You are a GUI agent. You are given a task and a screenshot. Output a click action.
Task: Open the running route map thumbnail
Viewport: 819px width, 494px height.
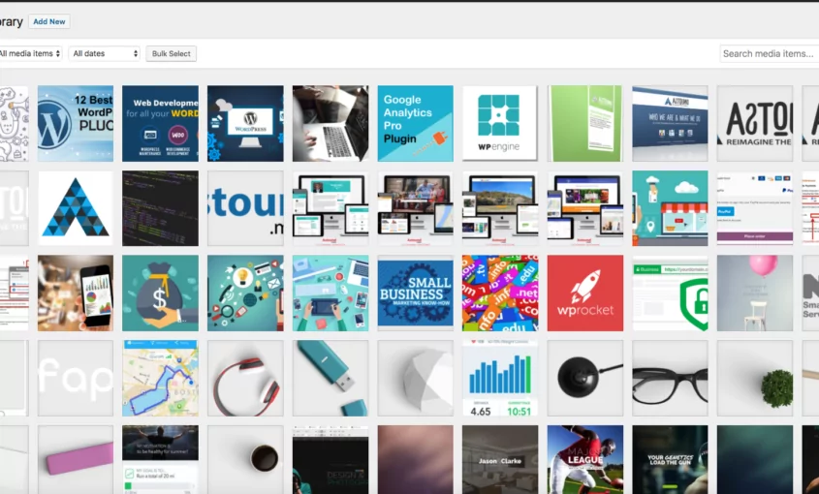pos(160,378)
